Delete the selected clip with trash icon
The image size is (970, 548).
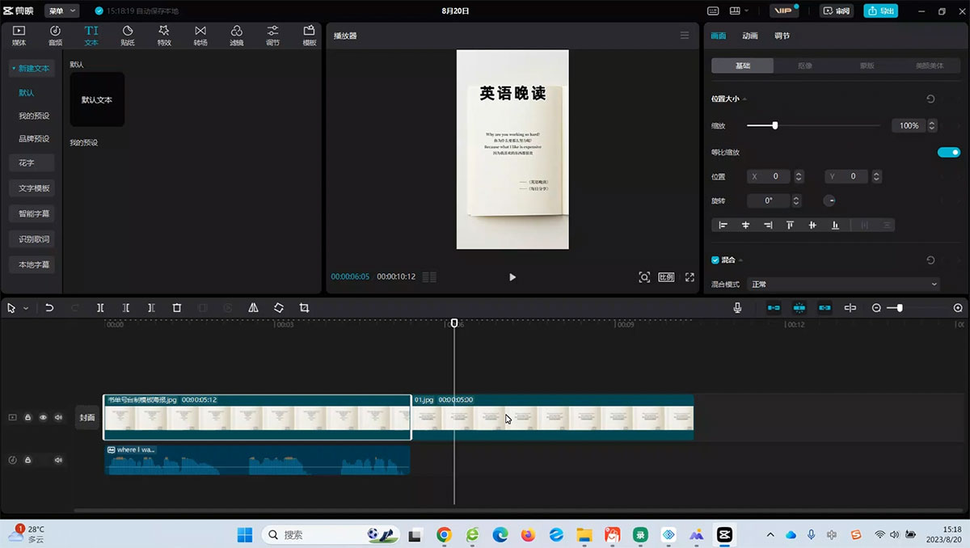(177, 308)
